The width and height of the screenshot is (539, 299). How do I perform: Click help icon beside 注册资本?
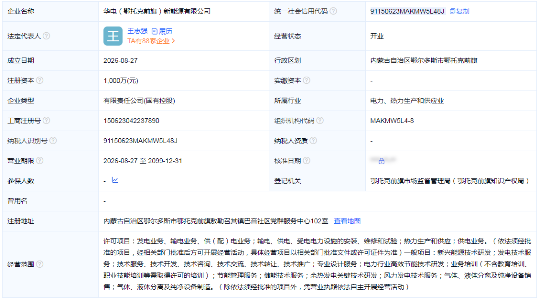coord(40,80)
